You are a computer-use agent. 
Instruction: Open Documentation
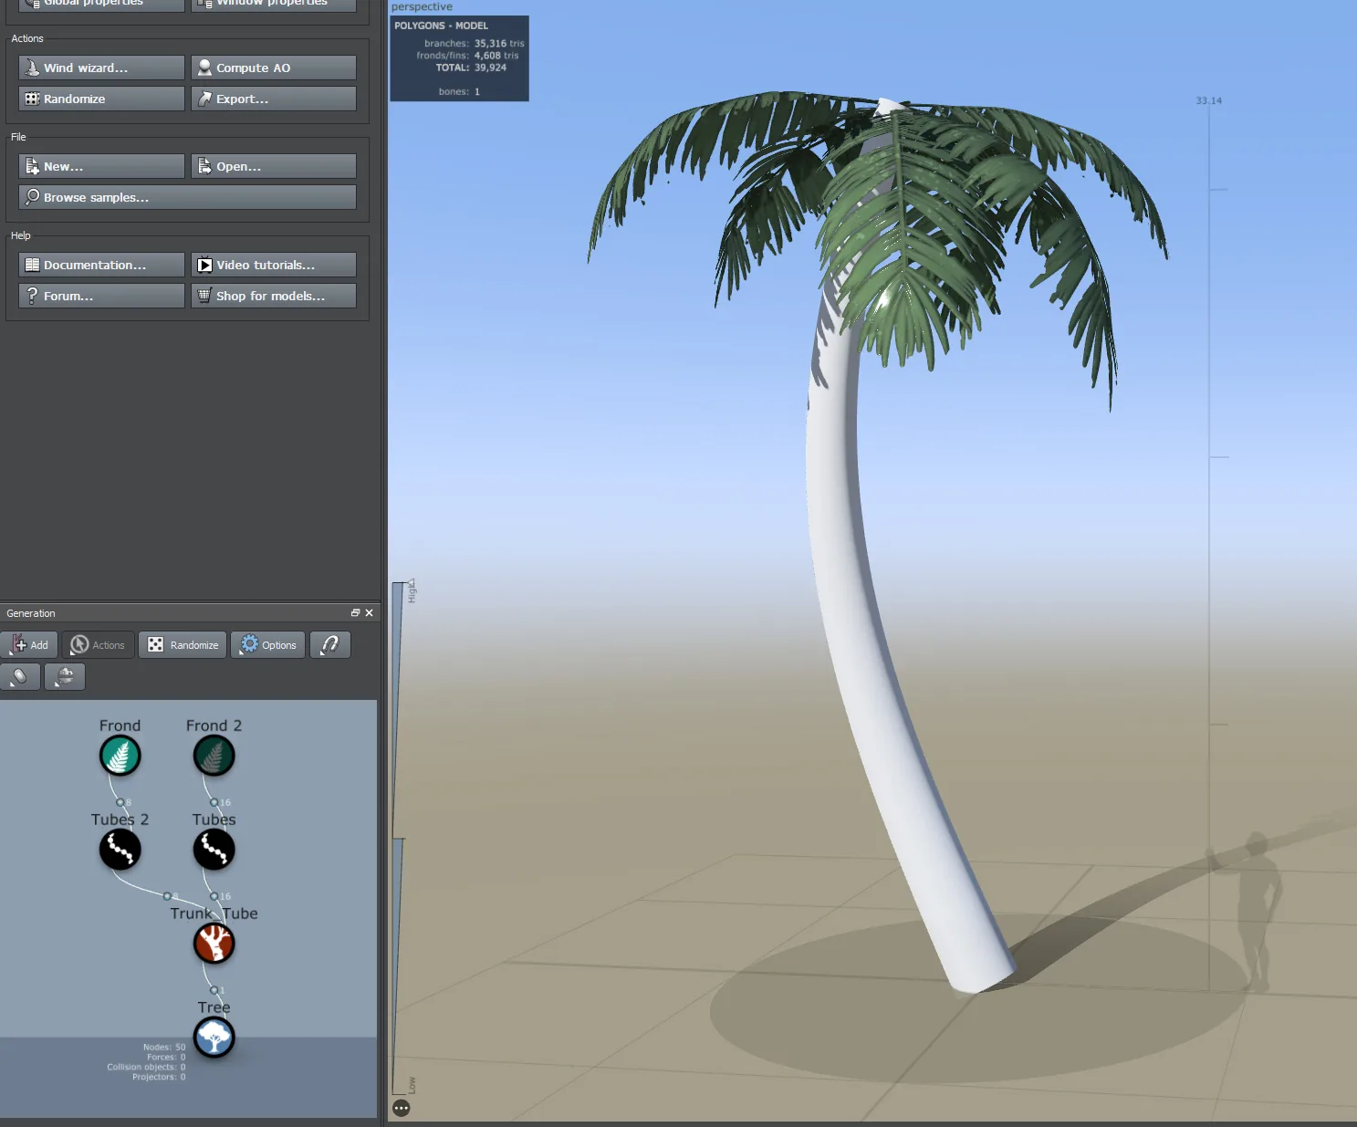pyautogui.click(x=101, y=265)
